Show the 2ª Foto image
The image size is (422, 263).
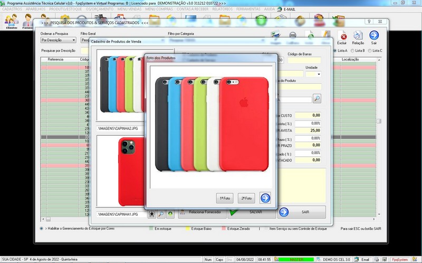pyautogui.click(x=246, y=198)
